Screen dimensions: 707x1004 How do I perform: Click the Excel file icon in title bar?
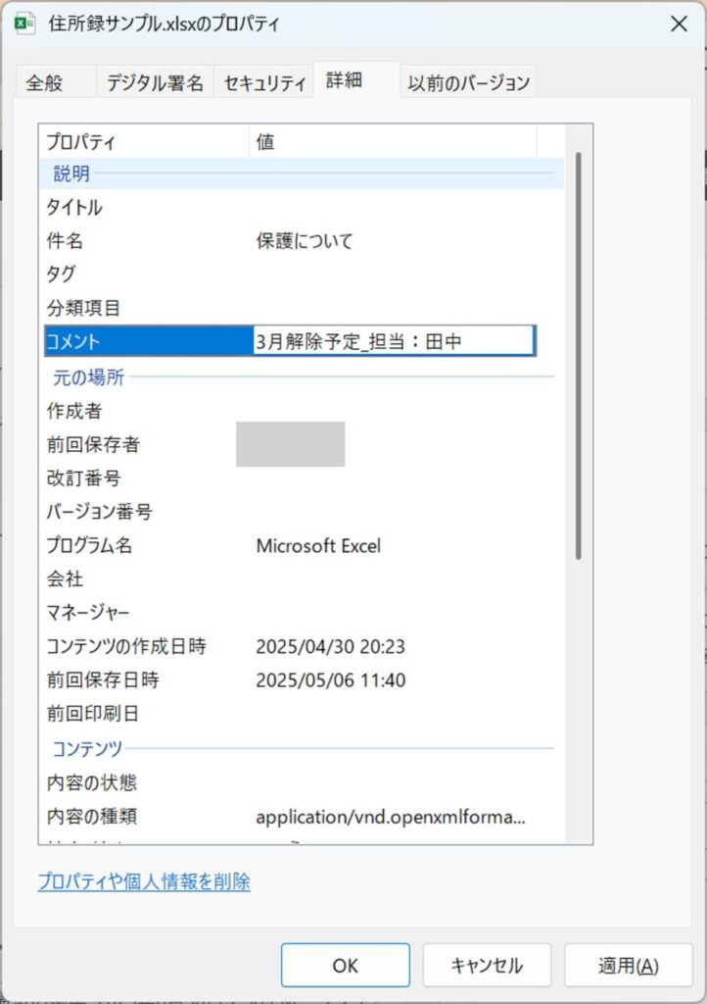[x=24, y=24]
